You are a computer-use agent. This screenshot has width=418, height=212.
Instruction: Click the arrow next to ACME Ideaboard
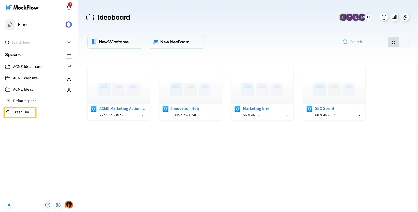pos(69,66)
